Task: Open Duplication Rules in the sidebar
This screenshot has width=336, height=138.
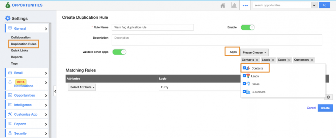Action: [24, 44]
